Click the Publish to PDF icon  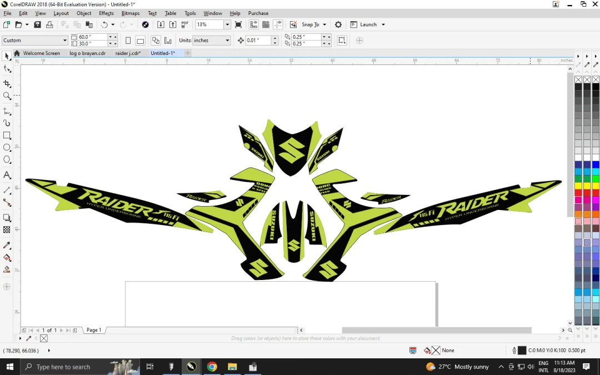185,24
